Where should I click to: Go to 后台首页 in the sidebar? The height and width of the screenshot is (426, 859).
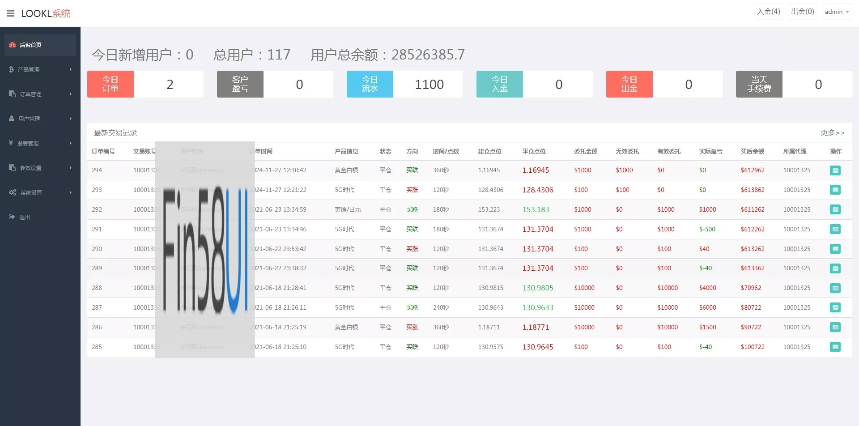click(30, 45)
